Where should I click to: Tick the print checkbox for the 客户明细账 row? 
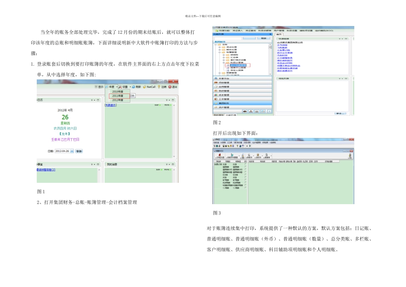pyautogui.click(x=245, y=180)
